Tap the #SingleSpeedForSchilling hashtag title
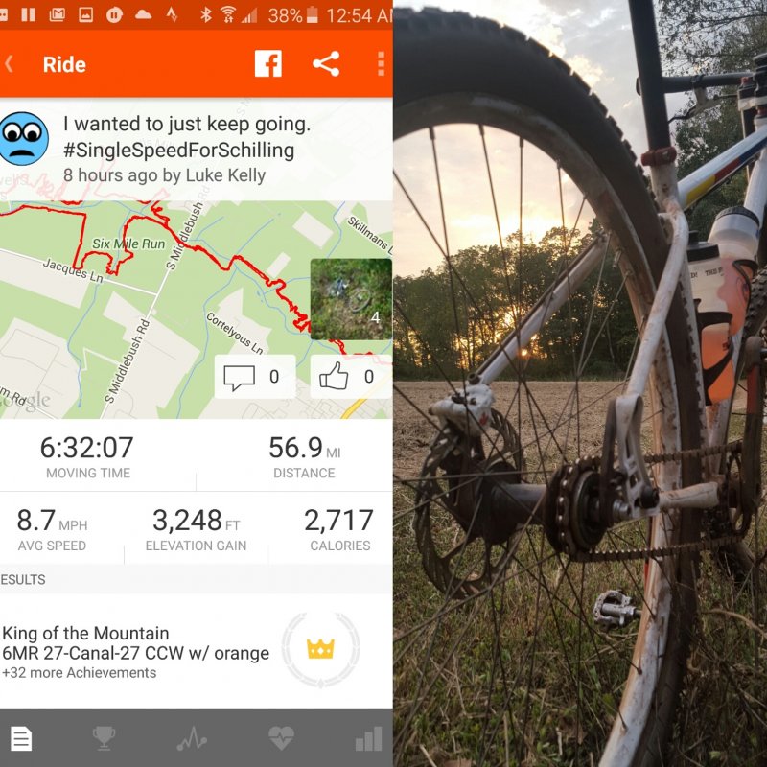Viewport: 767px width, 767px height. pos(178,151)
